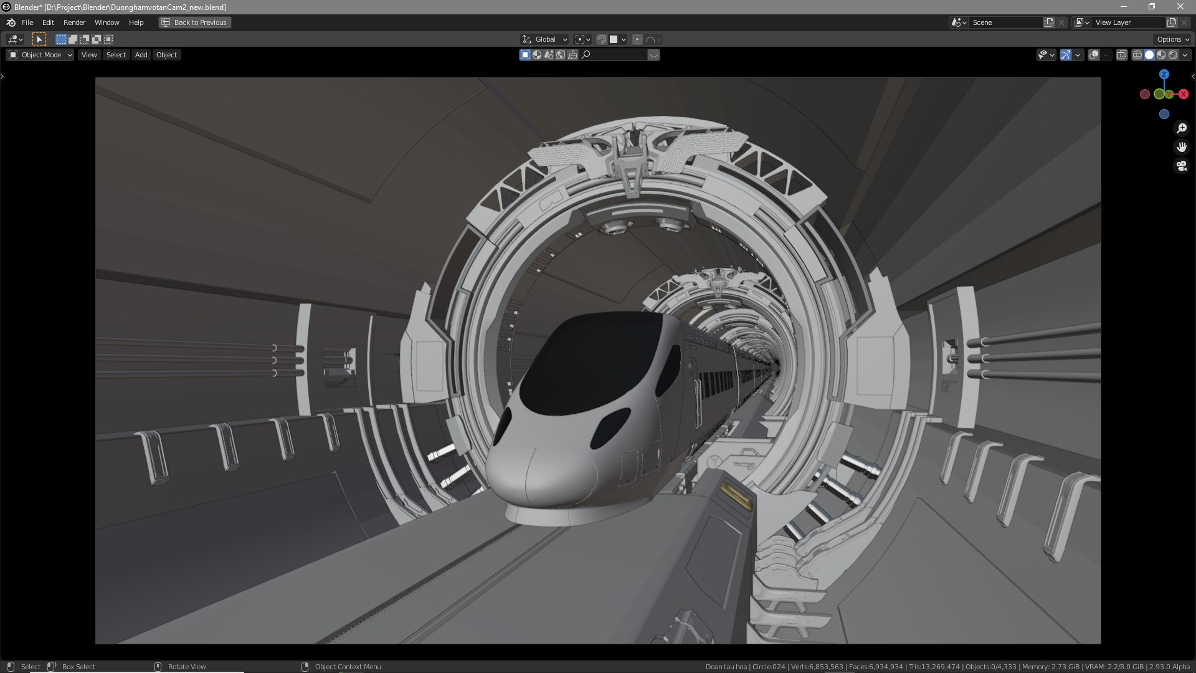The width and height of the screenshot is (1196, 673).
Task: Click the scene properties icon
Action: click(549, 55)
